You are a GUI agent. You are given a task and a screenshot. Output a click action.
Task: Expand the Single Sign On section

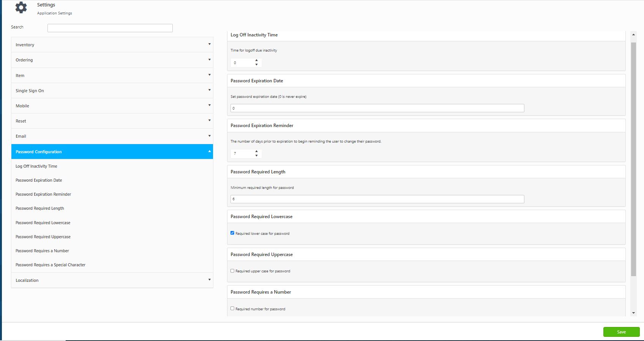point(112,91)
